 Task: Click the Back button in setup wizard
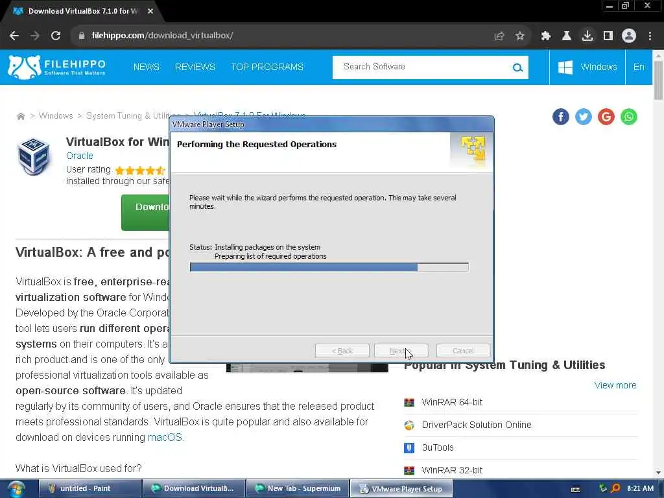342,351
